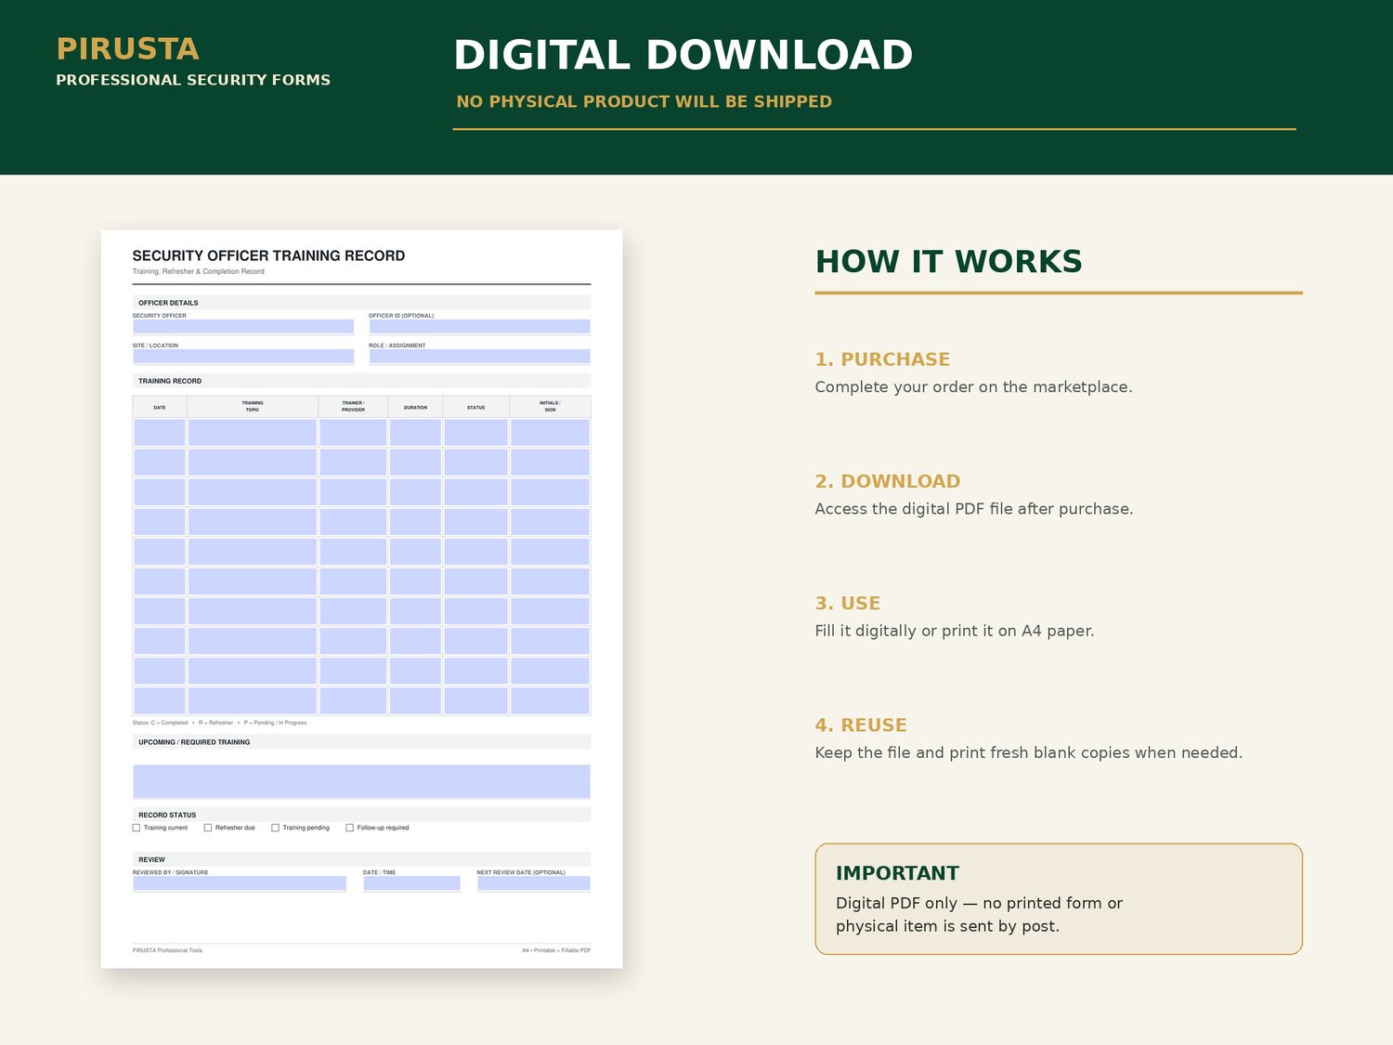Click 'Complete your order on the marketplace.' text
Viewport: 1393px width, 1045px height.
973,387
